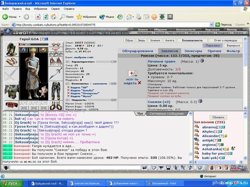The image size is (250, 187).
Task: Click the Stop button in IE toolbar
Action: (38, 17)
